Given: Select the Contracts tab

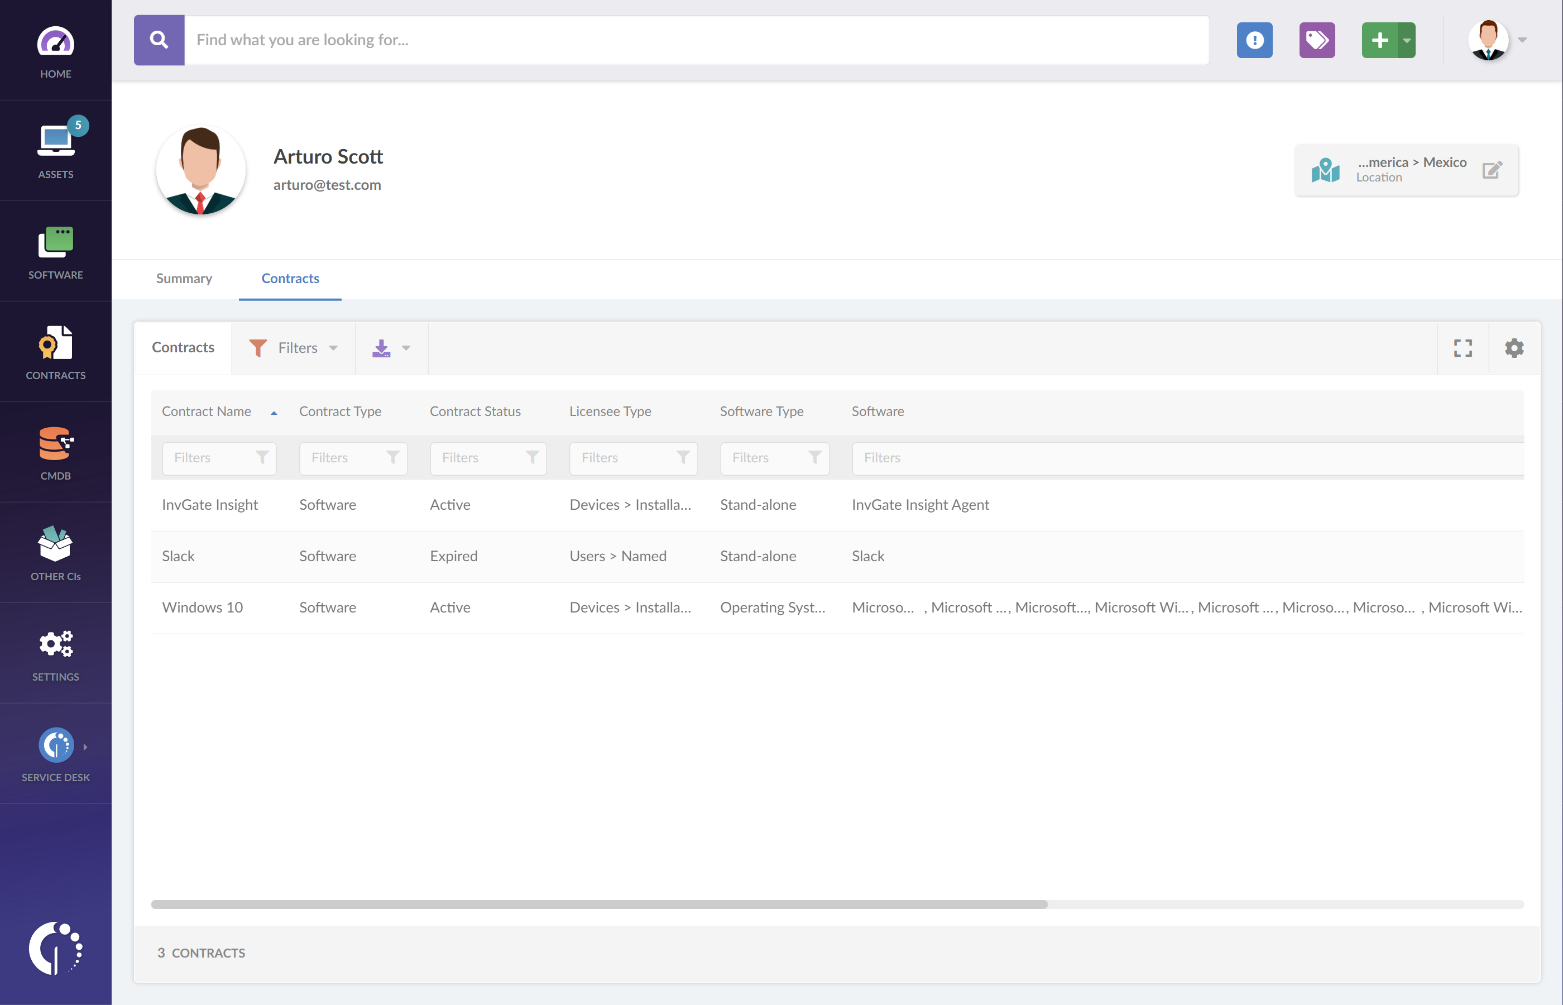Looking at the screenshot, I should 290,279.
